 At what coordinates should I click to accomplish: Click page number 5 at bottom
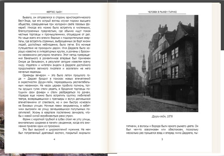coord(162,139)
